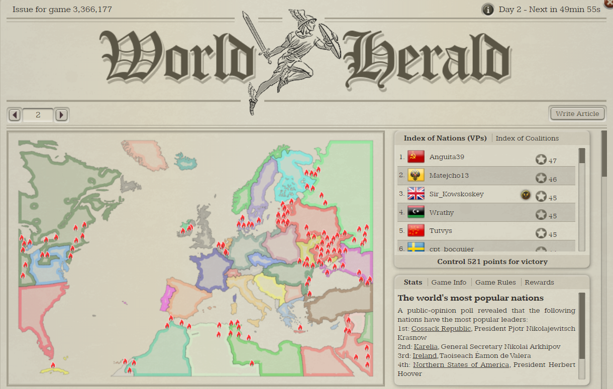The width and height of the screenshot is (613, 389).
Task: Click the imperial eagle flag of Matejcho13
Action: (416, 176)
